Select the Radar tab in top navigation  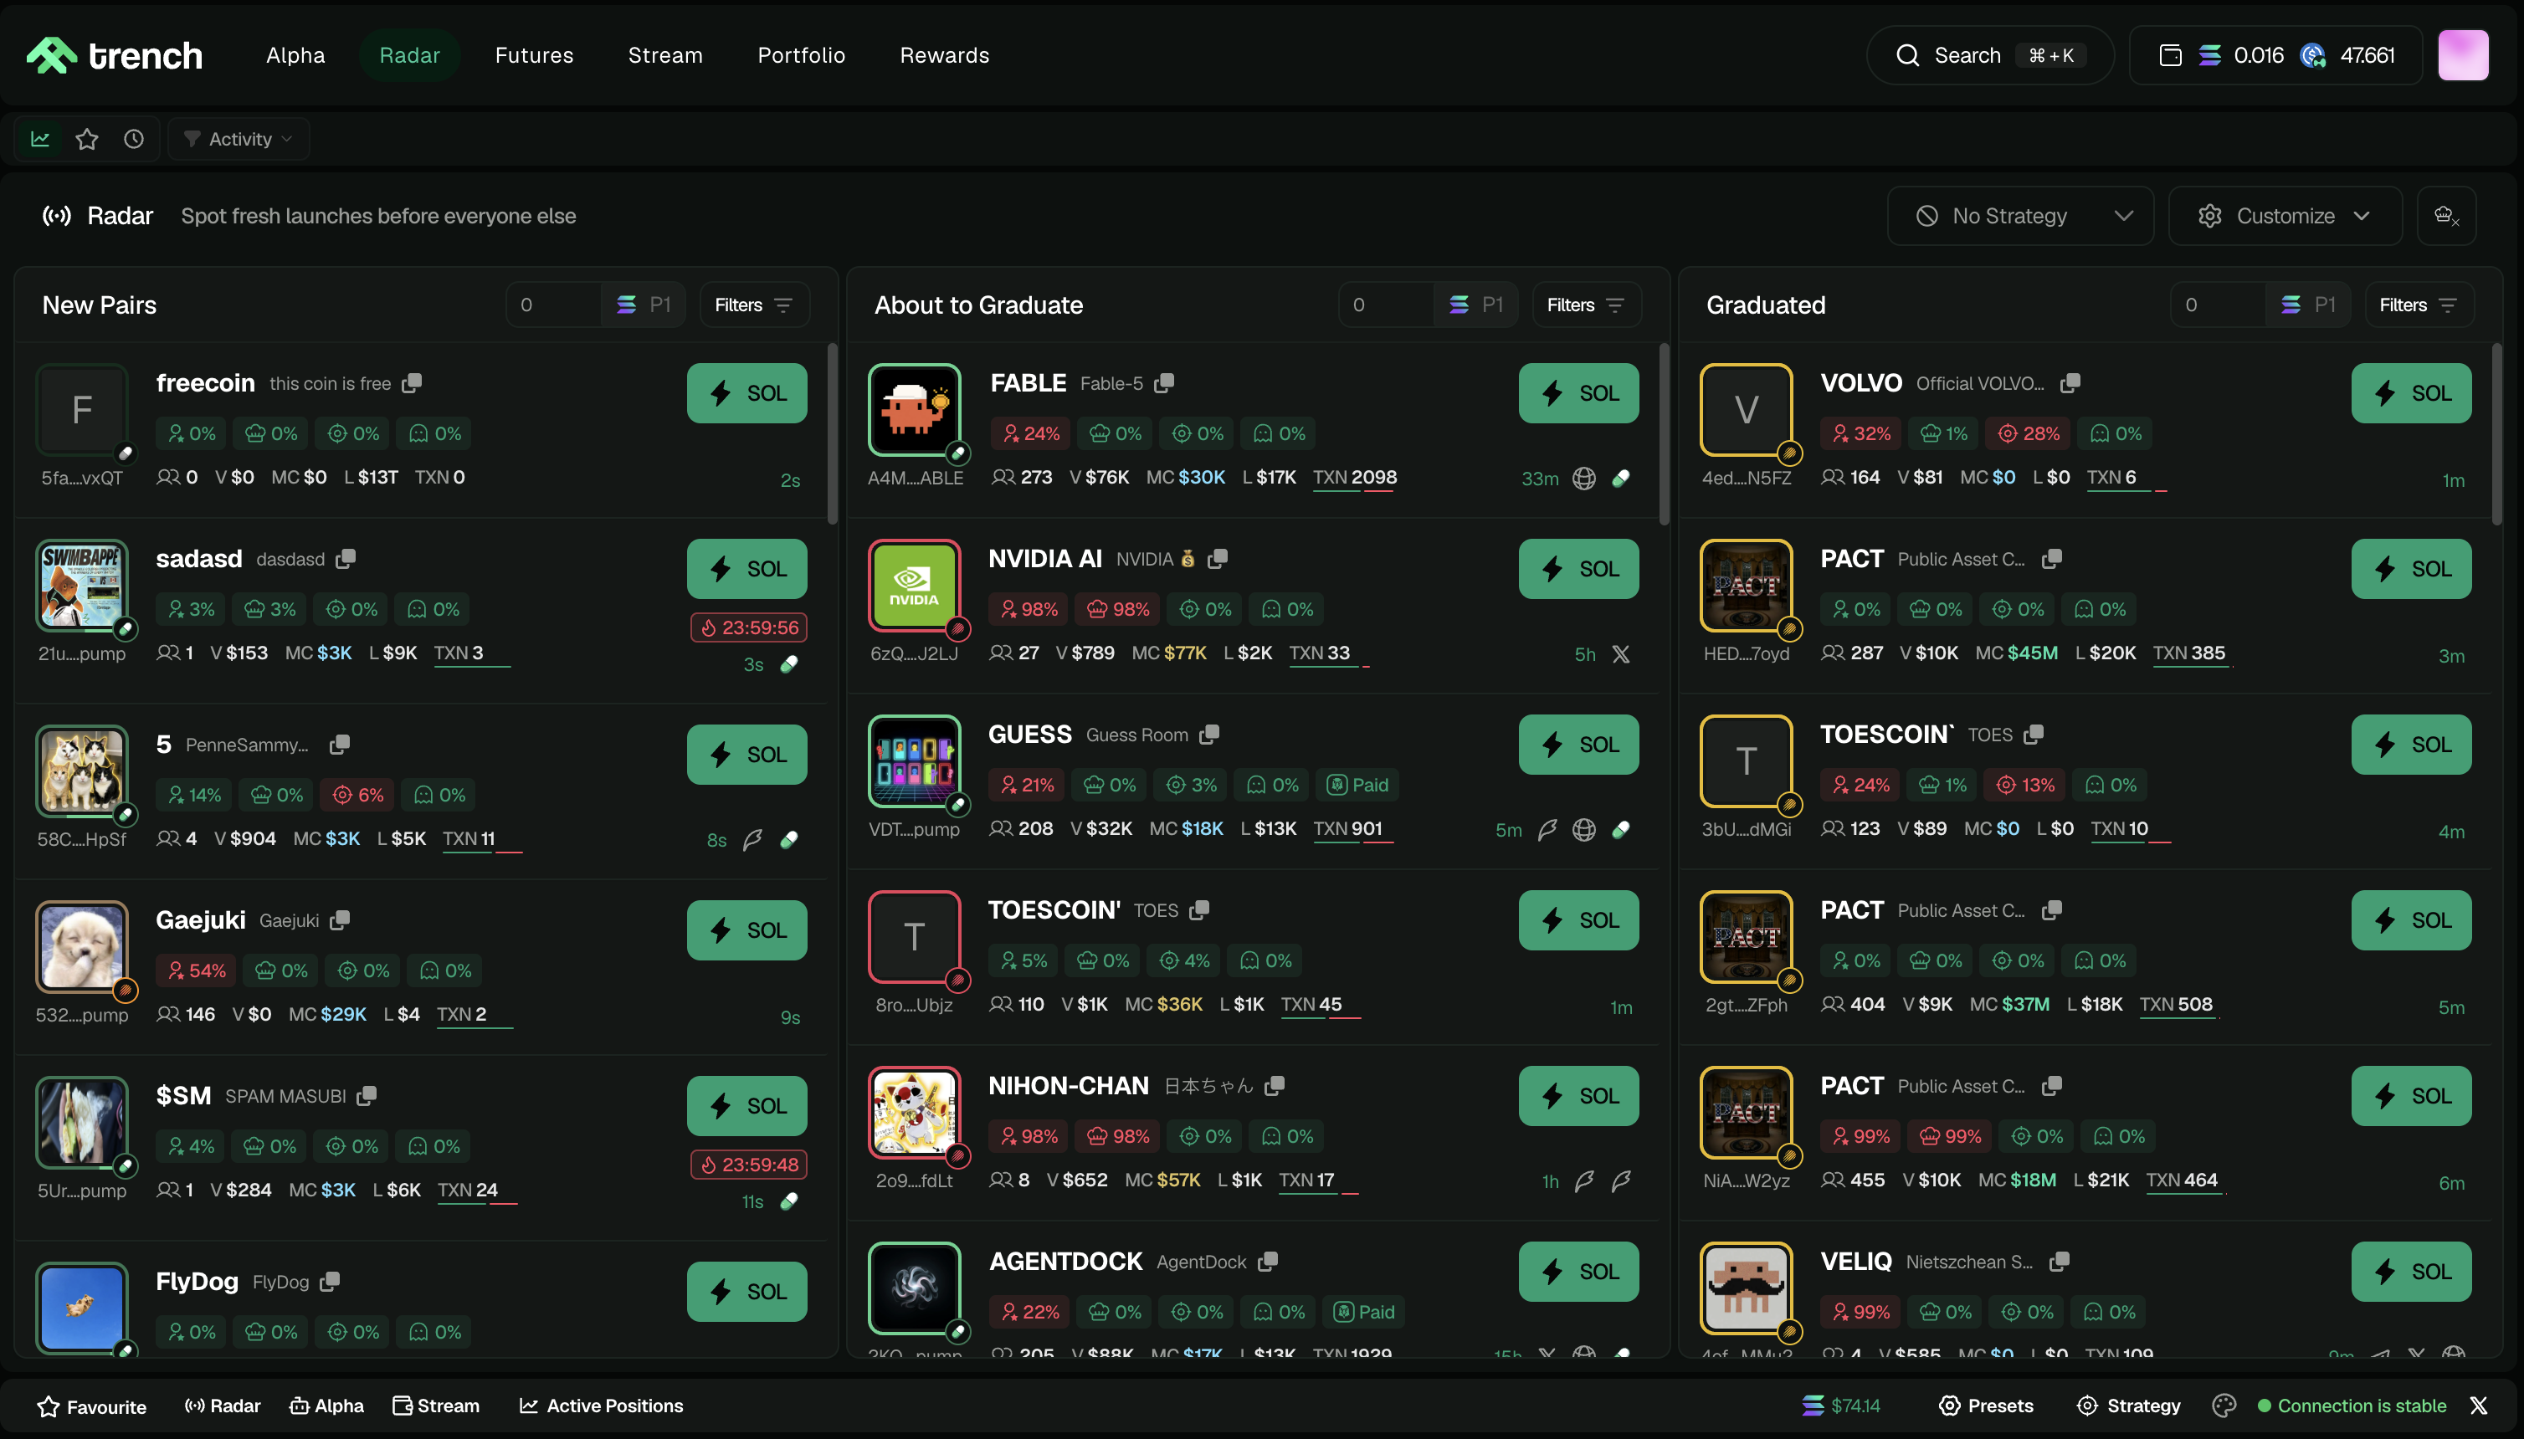[x=409, y=55]
